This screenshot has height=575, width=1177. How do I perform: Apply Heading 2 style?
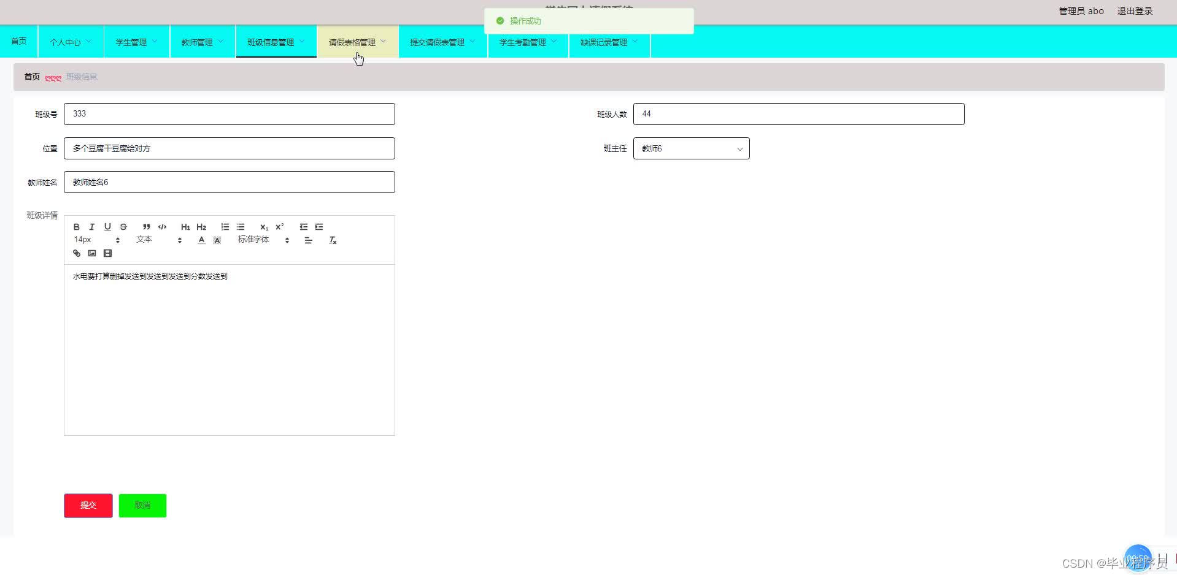201,227
